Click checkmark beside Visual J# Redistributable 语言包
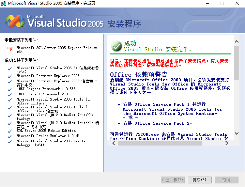 (x=10, y=123)
